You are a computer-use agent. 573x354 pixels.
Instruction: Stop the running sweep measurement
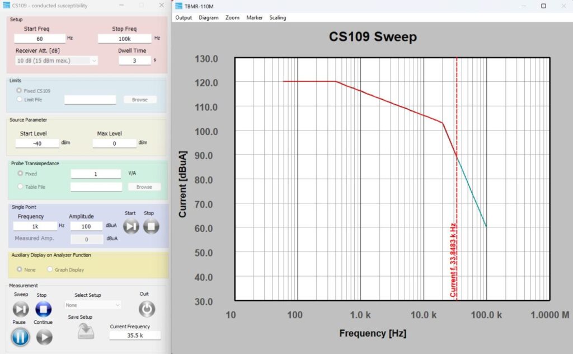(x=44, y=309)
